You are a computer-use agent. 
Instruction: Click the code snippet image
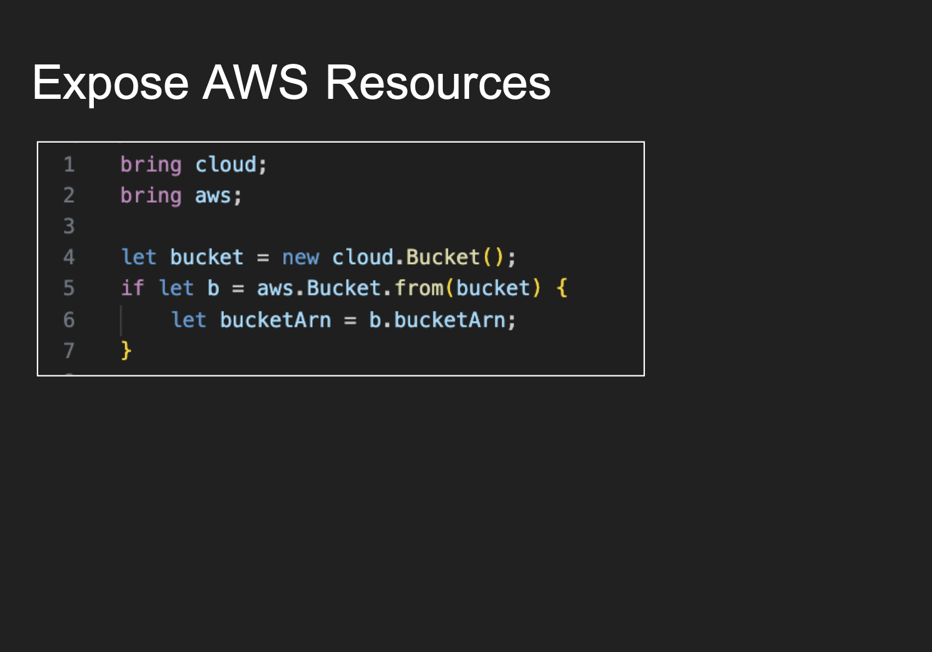tap(341, 259)
